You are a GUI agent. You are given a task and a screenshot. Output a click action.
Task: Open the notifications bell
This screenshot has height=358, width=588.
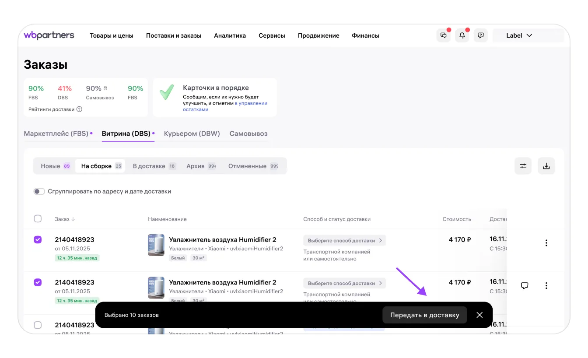pos(462,35)
